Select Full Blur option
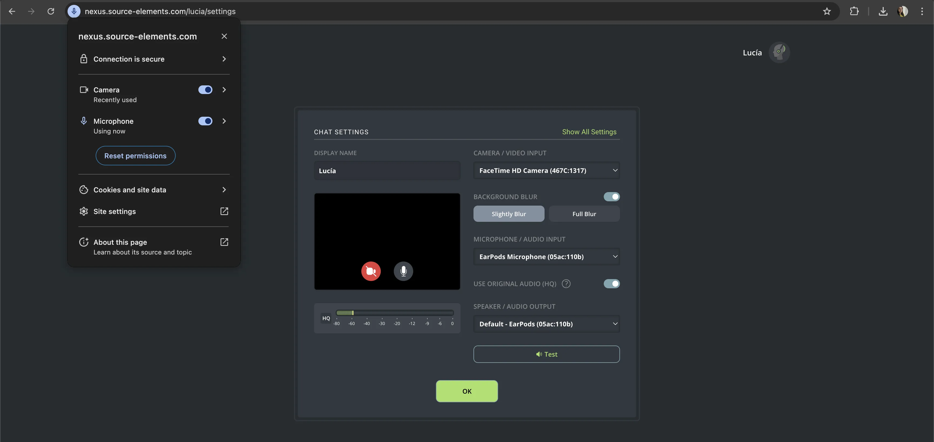This screenshot has height=442, width=934. point(584,214)
